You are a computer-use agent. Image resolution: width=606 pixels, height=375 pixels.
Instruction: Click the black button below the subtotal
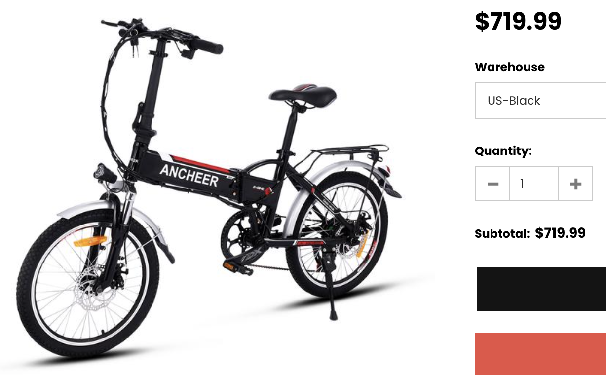tap(541, 289)
